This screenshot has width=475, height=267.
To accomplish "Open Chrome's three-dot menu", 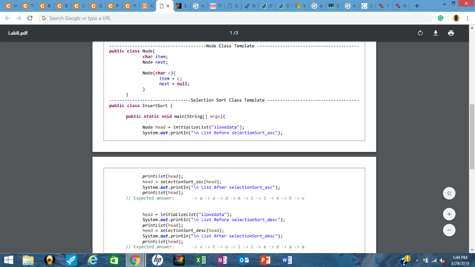I will tap(468, 18).
